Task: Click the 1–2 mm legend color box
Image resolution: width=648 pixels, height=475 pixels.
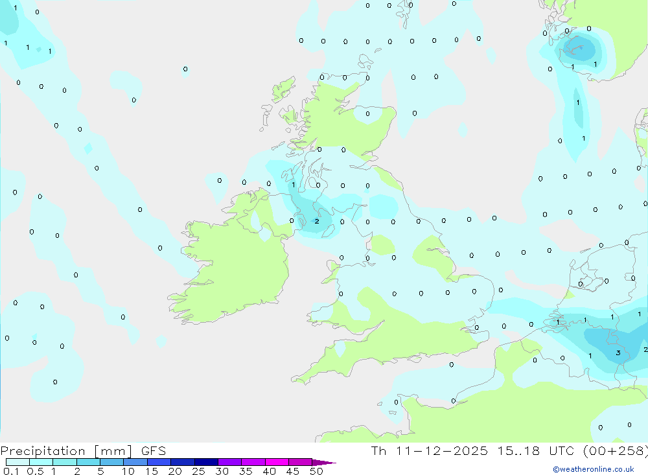Action: pyautogui.click(x=64, y=462)
